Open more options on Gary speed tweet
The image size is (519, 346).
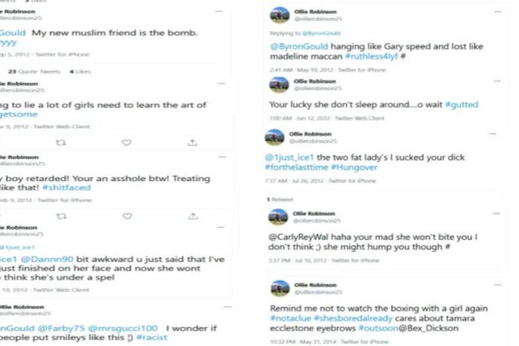pyautogui.click(x=497, y=12)
